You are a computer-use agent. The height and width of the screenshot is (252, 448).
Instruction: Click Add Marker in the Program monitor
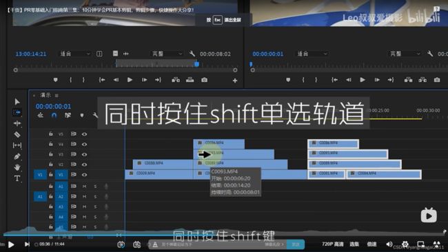click(x=288, y=80)
